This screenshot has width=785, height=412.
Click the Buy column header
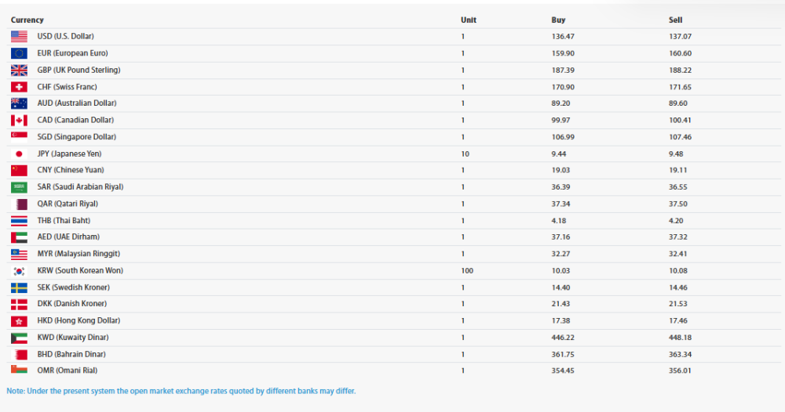tap(558, 20)
